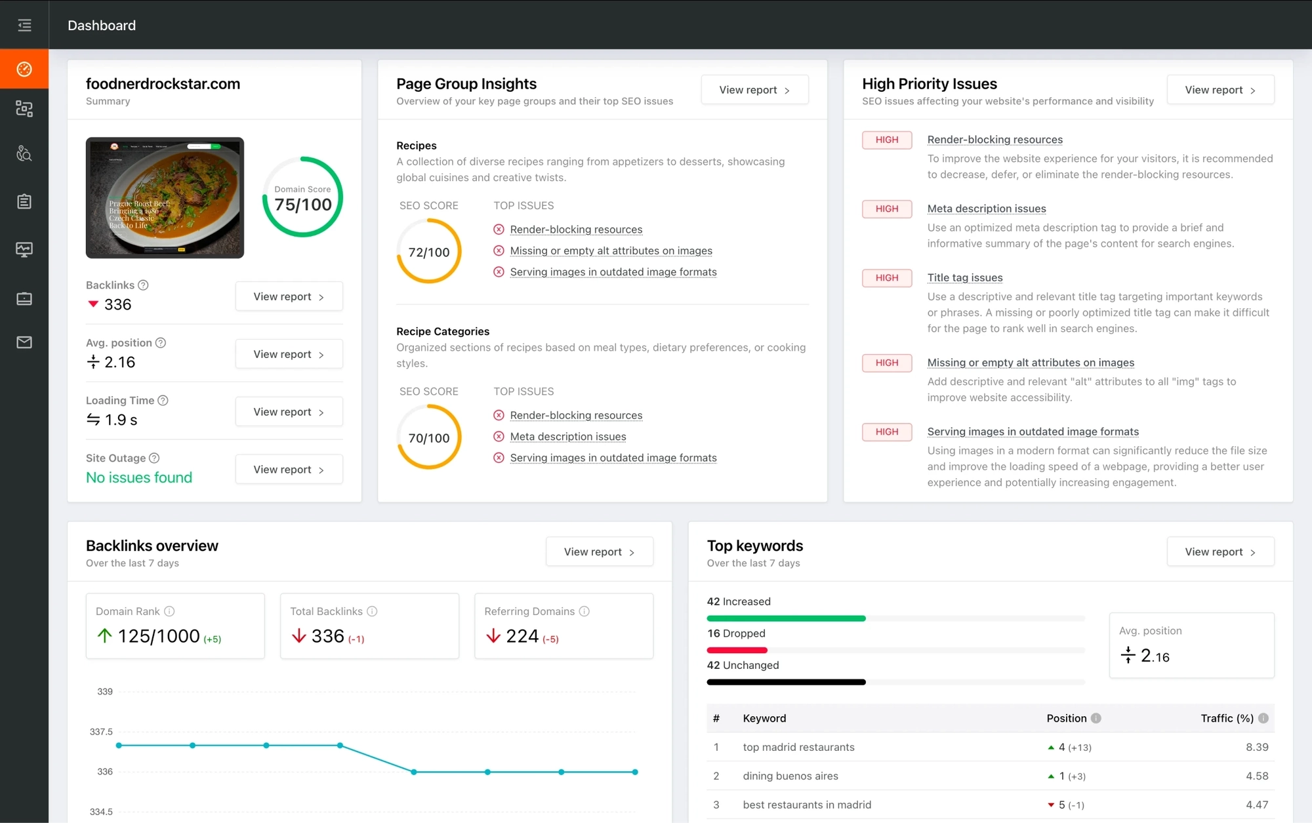Open the Render-blocking resources issue under Recipes
This screenshot has width=1312, height=823.
point(576,229)
